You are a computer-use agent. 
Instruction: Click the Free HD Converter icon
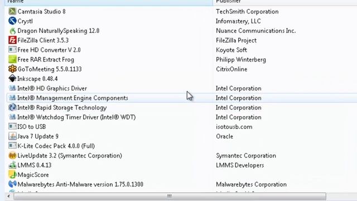point(12,50)
